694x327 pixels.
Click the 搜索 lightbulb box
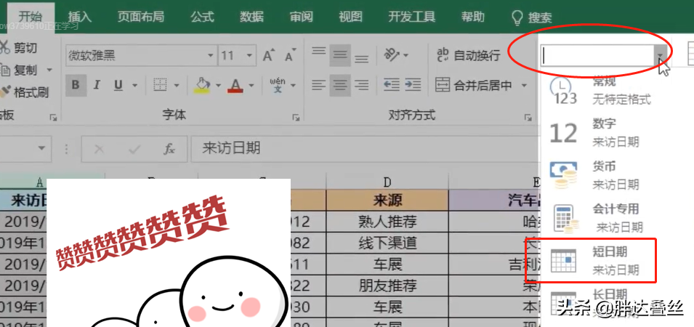[531, 17]
